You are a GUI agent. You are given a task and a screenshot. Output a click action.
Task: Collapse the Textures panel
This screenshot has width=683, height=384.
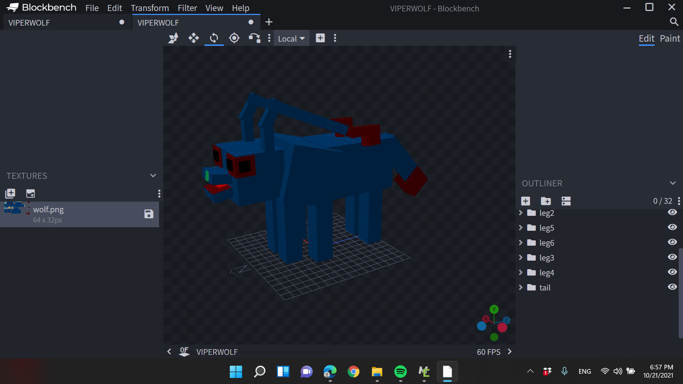click(x=153, y=176)
